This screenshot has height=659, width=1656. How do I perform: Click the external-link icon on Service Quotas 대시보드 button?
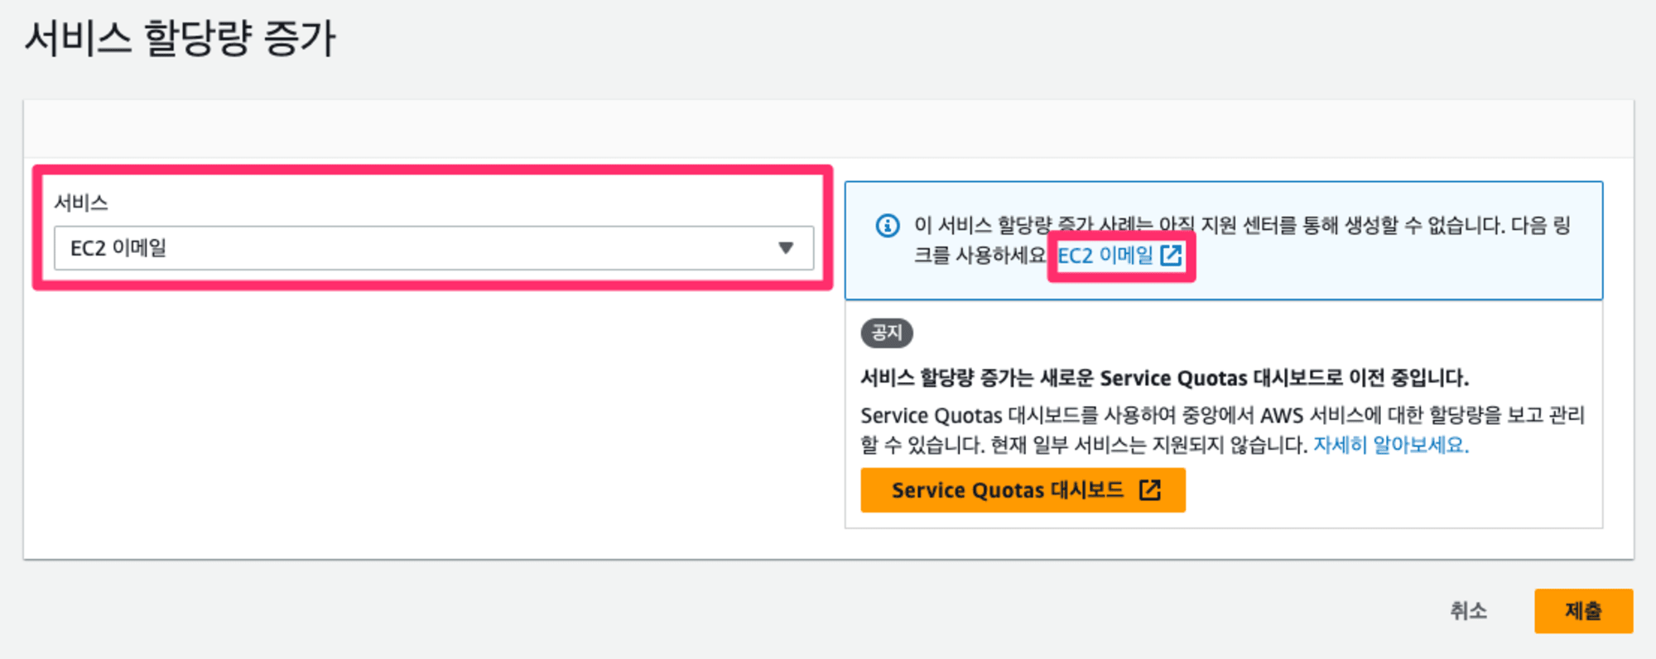(1150, 490)
